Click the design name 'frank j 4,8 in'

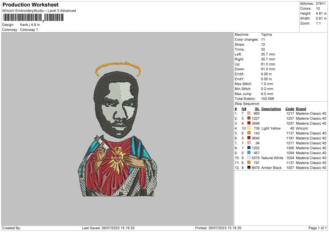coord(29,25)
